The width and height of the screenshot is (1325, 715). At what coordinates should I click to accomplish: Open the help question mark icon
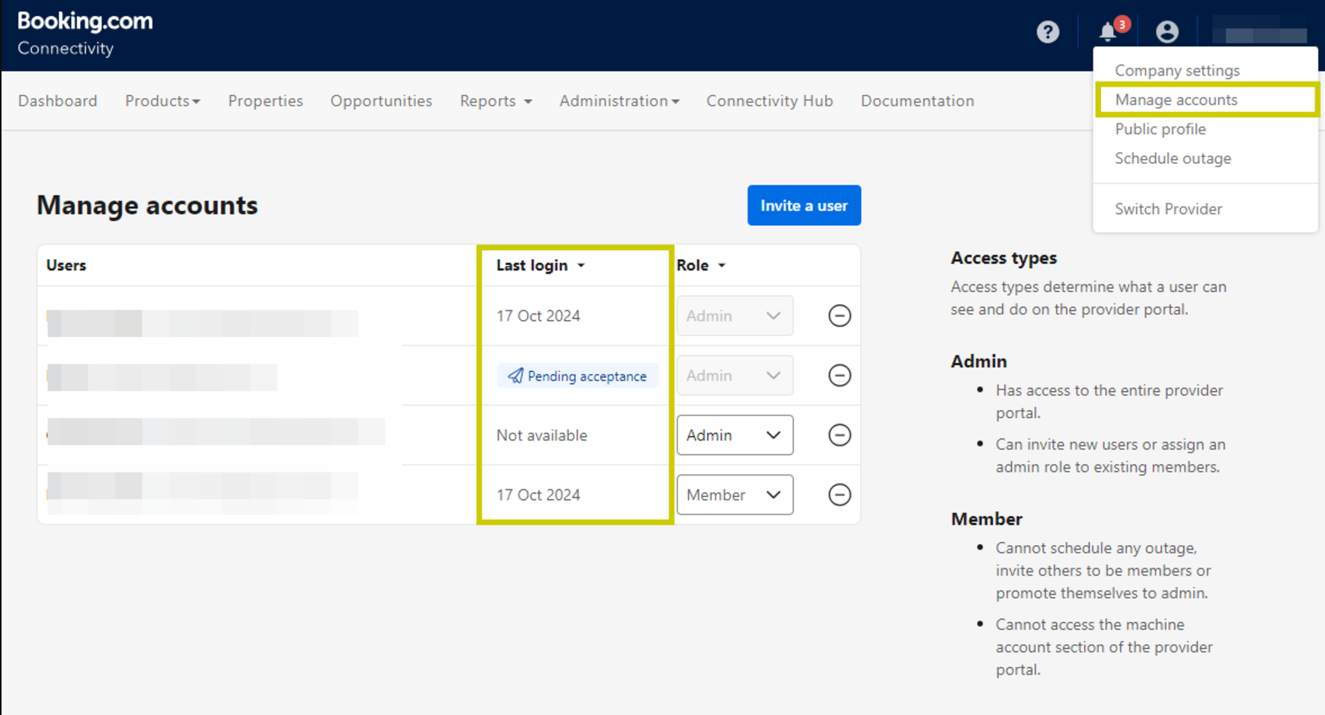(x=1048, y=32)
